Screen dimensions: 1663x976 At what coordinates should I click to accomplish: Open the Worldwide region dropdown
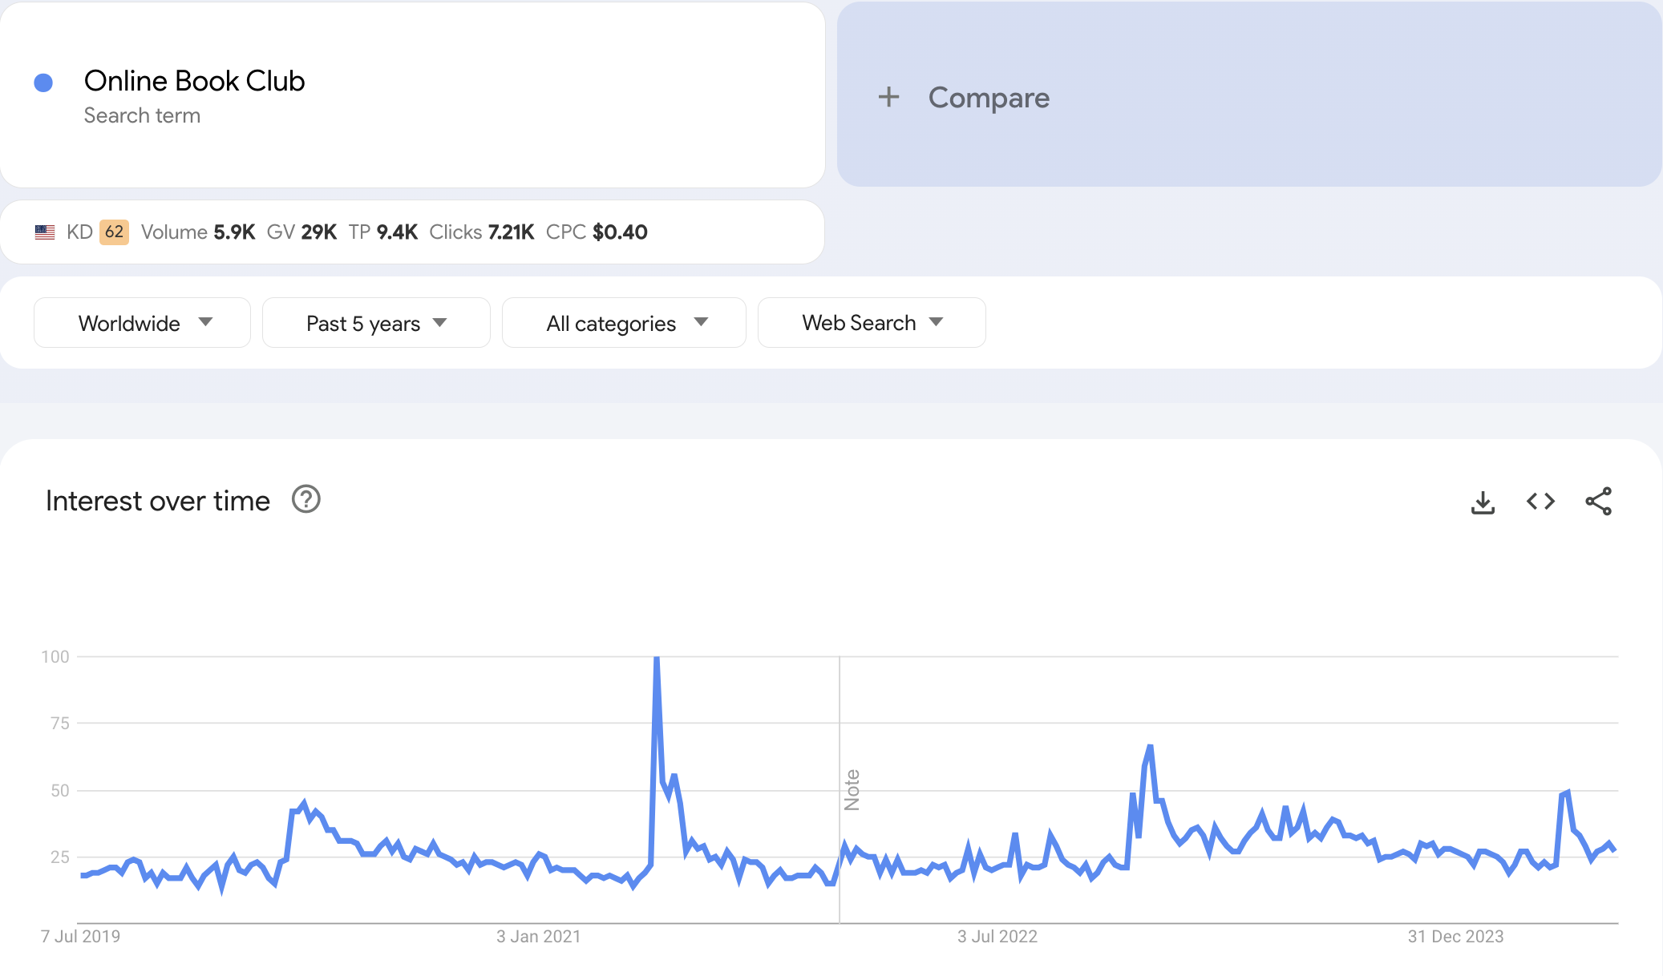coord(142,323)
